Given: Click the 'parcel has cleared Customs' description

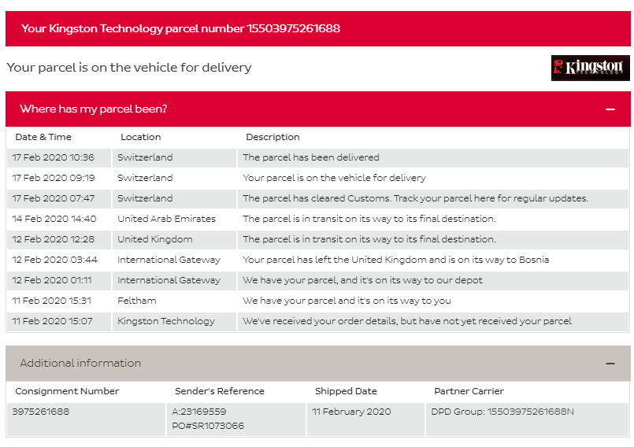Looking at the screenshot, I should [415, 198].
